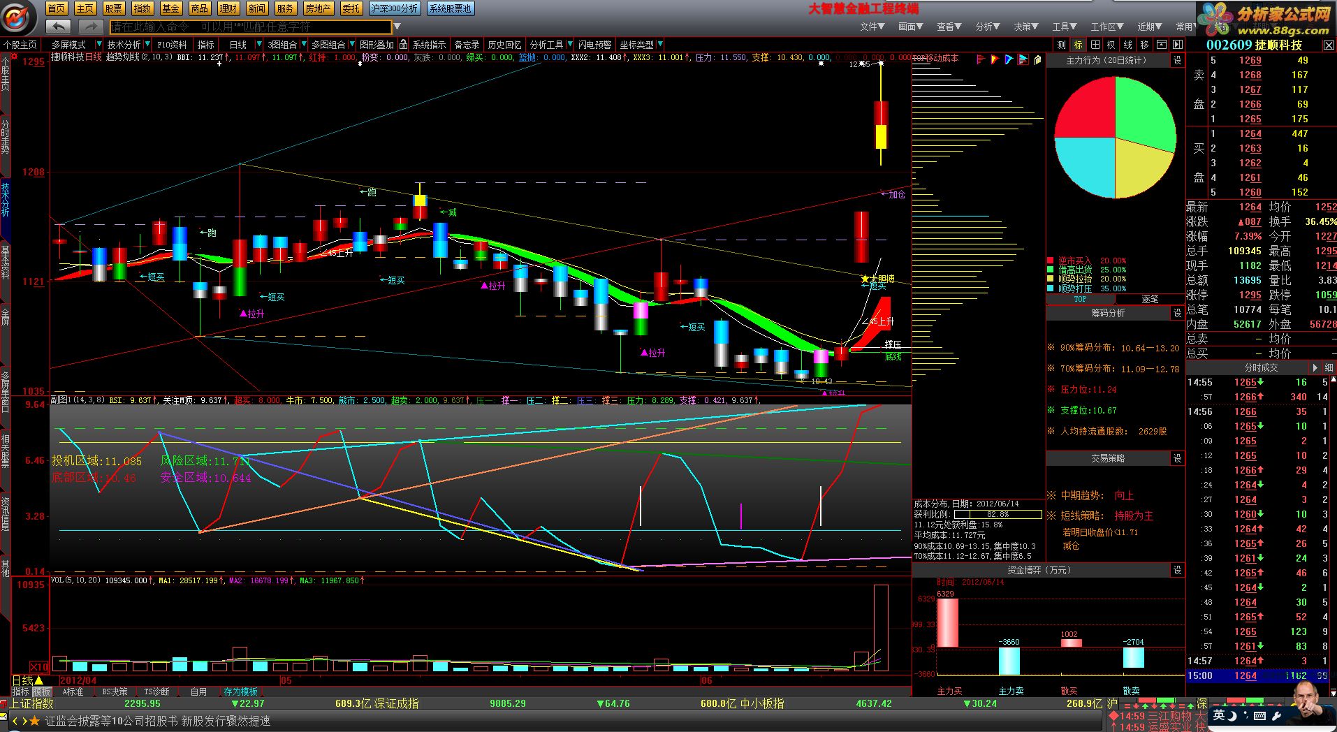Click the 基金 top button

pos(170,8)
